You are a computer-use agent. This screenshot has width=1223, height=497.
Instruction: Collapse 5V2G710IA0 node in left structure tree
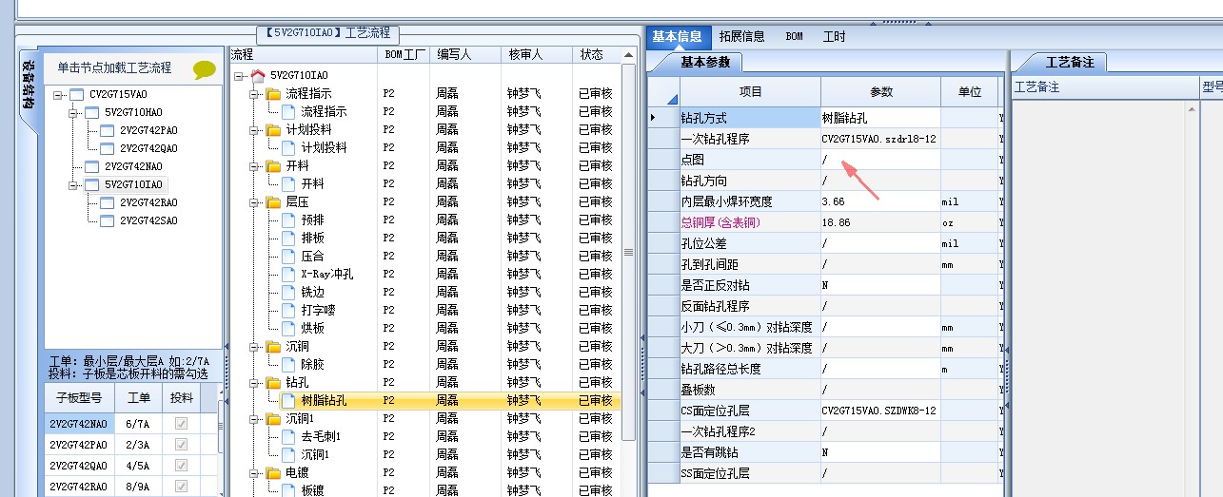74,184
